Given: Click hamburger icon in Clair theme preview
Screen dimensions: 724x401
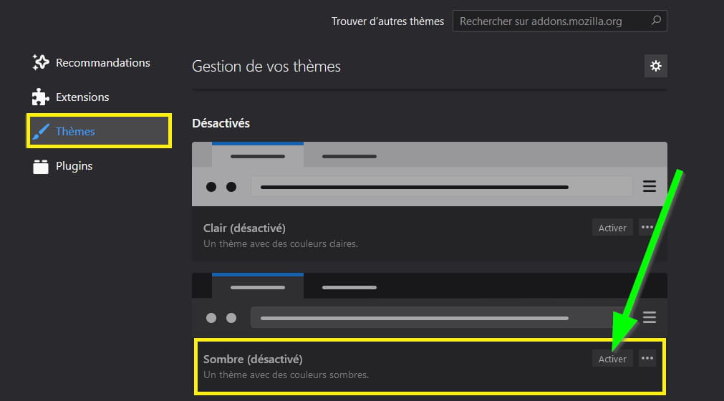Looking at the screenshot, I should (650, 187).
